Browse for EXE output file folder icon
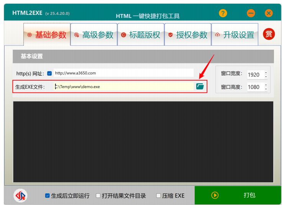 click(200, 86)
